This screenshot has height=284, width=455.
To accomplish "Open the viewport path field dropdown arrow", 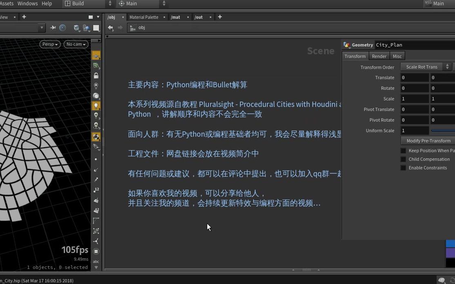I will click(x=42, y=28).
